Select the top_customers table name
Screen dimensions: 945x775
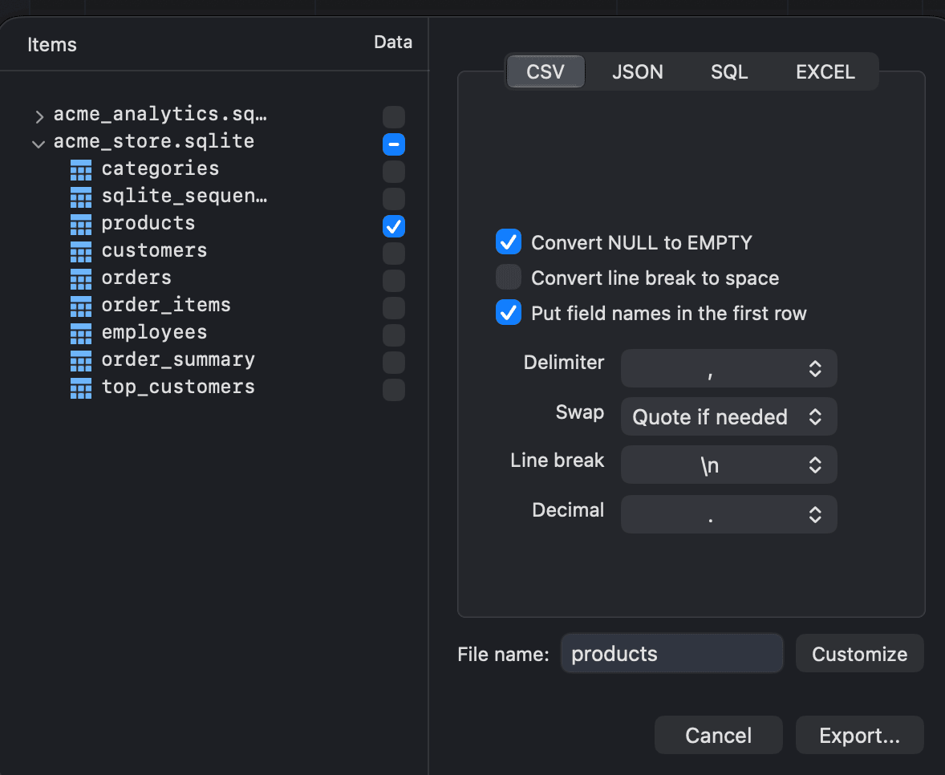pyautogui.click(x=178, y=387)
